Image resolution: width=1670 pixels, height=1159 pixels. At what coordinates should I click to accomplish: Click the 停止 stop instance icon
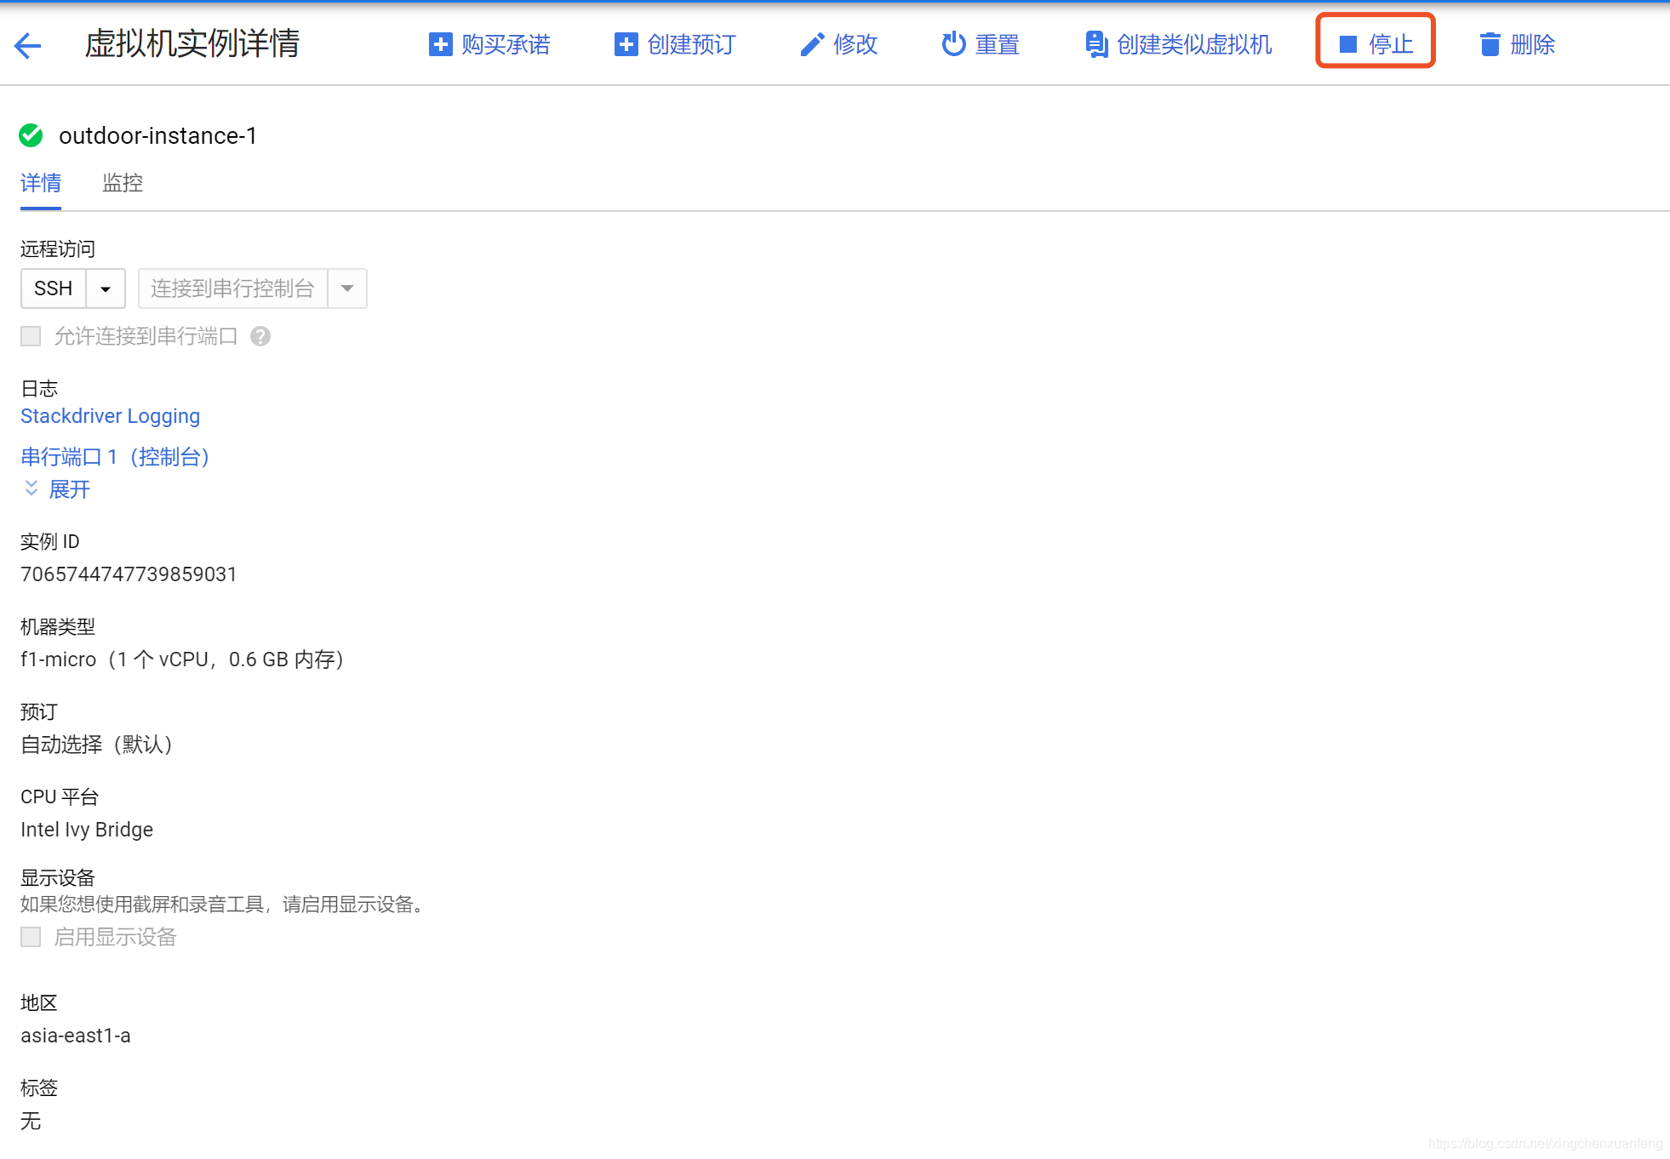pyautogui.click(x=1347, y=43)
